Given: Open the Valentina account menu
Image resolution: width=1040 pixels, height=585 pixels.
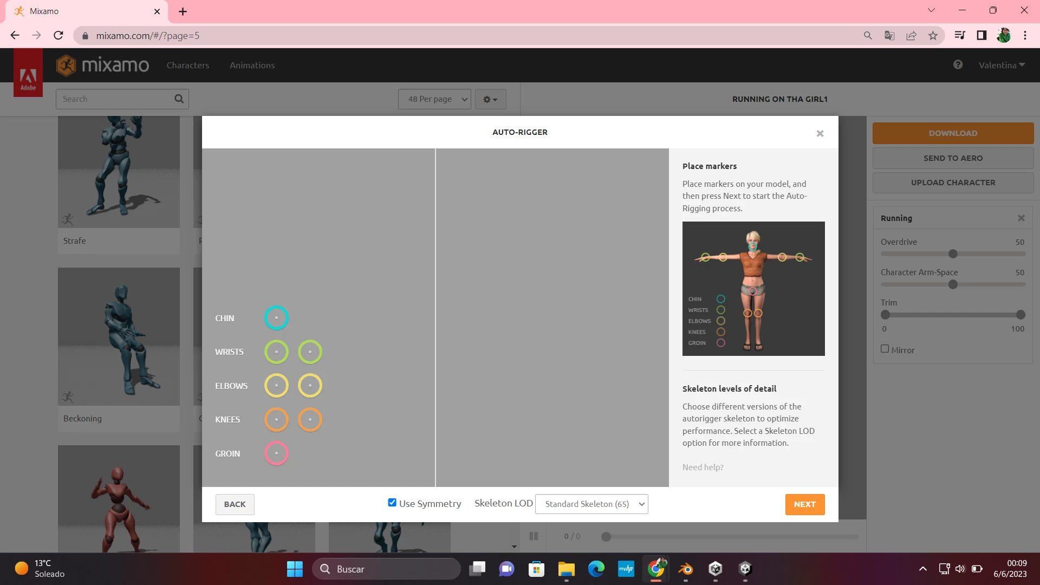Looking at the screenshot, I should tap(1002, 65).
